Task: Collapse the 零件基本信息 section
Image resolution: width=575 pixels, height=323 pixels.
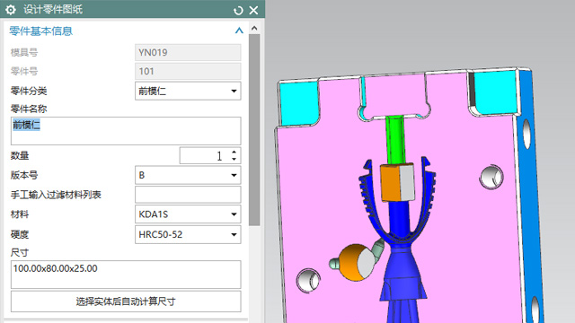Action: coord(239,31)
